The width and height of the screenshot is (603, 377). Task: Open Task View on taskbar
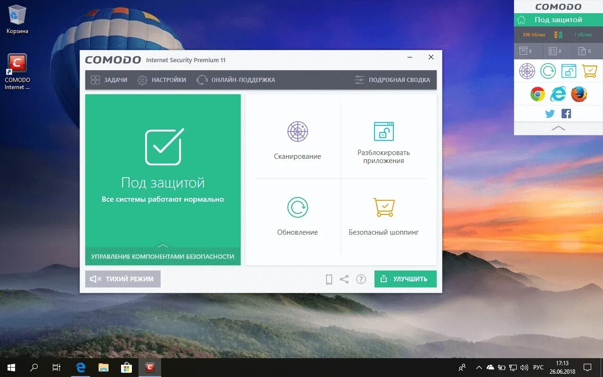coord(57,368)
